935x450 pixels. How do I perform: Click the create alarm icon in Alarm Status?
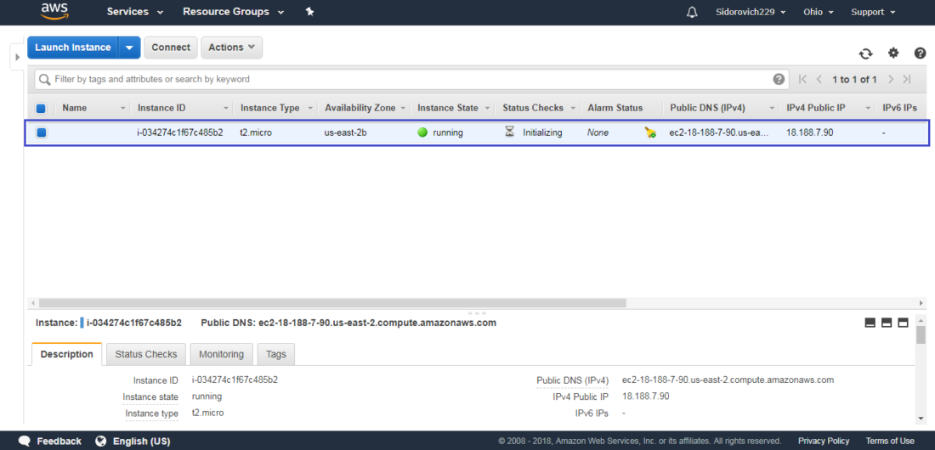(x=650, y=133)
